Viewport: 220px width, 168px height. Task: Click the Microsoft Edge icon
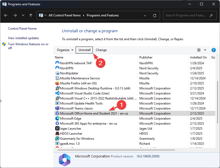coord(57,118)
